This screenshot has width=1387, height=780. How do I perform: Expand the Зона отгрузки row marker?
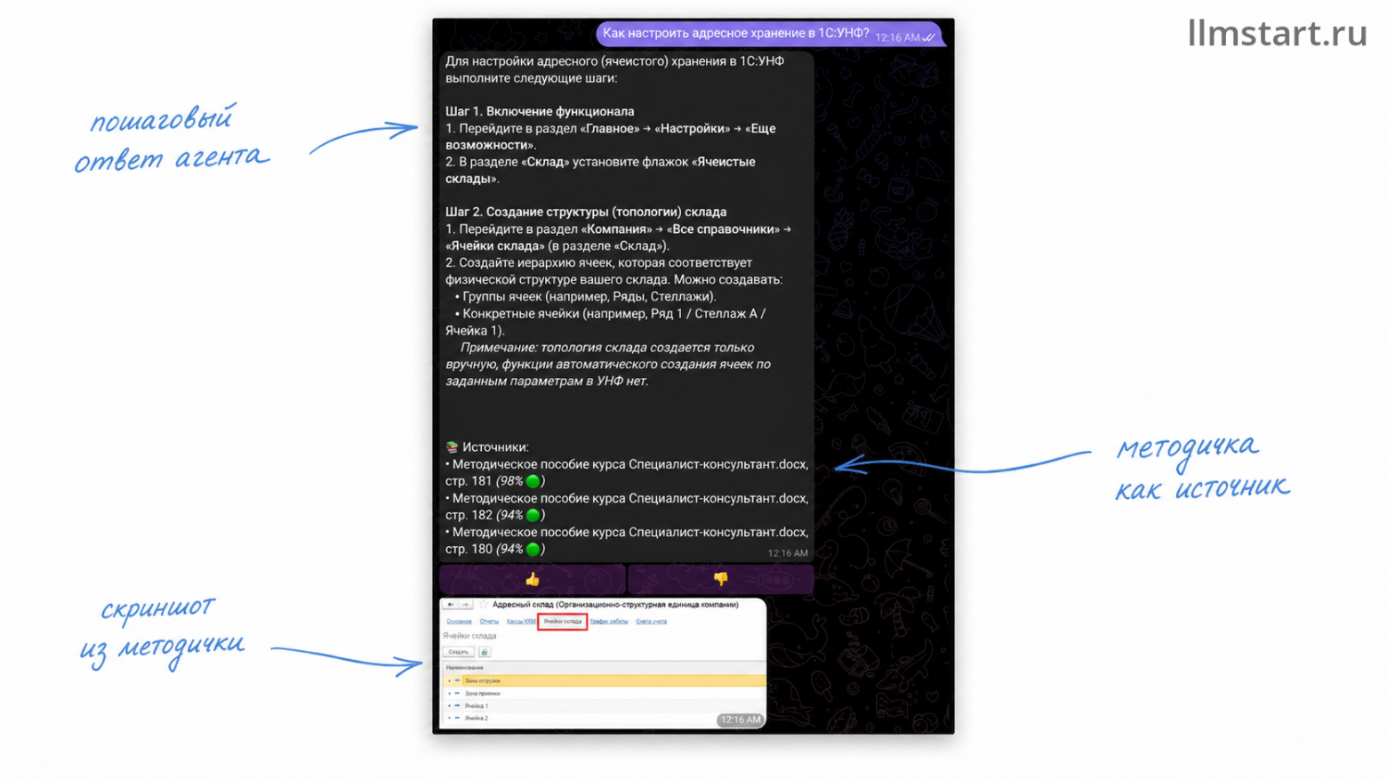point(450,680)
